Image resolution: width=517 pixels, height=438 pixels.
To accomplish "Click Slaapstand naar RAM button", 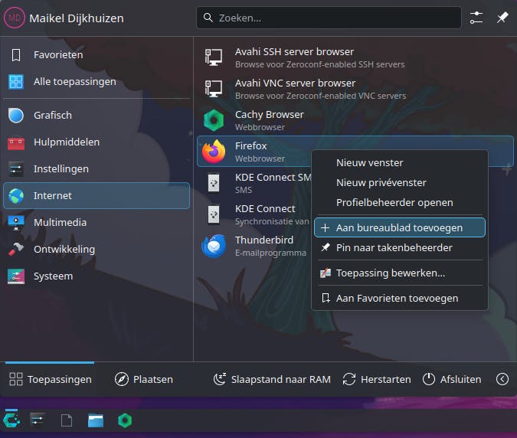I will coord(272,379).
